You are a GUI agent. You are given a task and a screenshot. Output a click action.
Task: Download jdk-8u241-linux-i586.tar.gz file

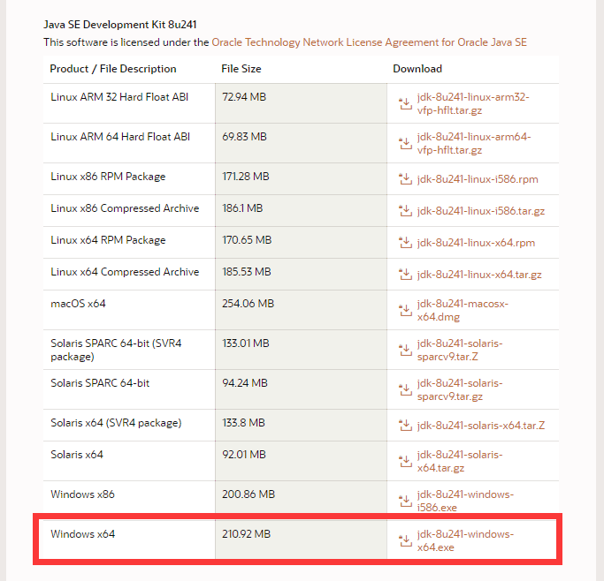[x=481, y=211]
